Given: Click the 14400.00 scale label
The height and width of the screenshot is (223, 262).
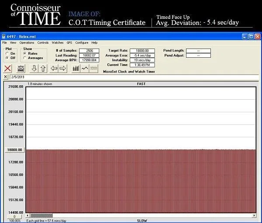Looking at the screenshot, I should click(16, 213).
